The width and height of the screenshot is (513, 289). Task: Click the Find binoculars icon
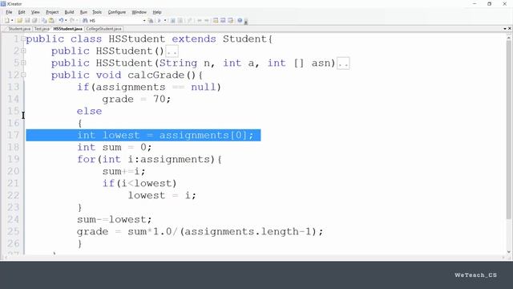pyautogui.click(x=85, y=21)
